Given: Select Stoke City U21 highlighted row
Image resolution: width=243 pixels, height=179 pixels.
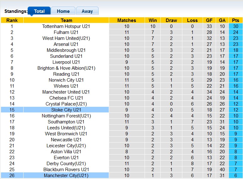Looking at the screenshot, I should 121,110.
